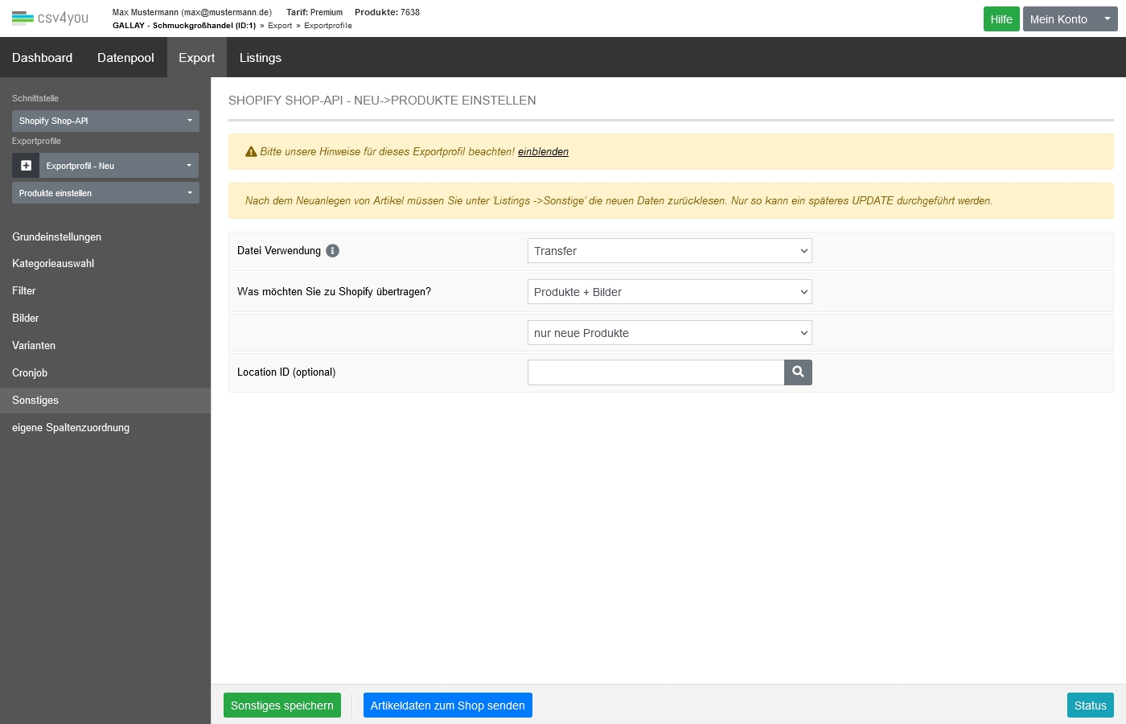Click the csv4you logo
Image resolution: width=1126 pixels, height=724 pixels.
click(x=50, y=18)
